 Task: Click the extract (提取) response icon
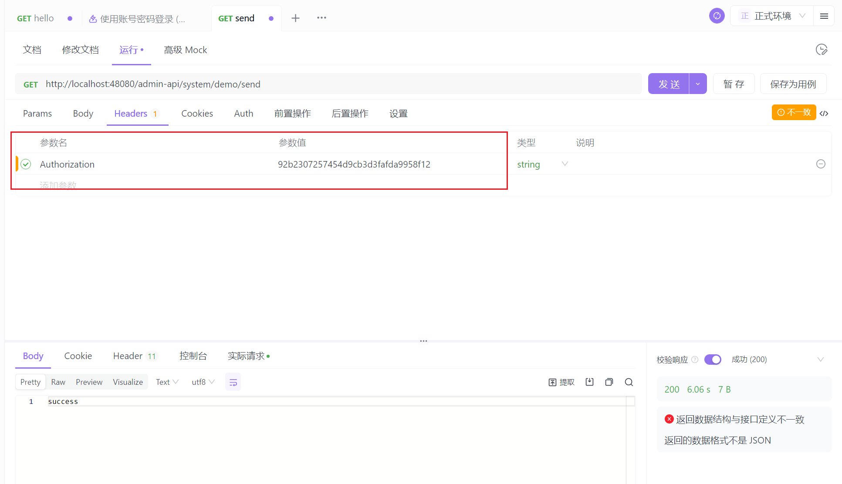click(561, 382)
